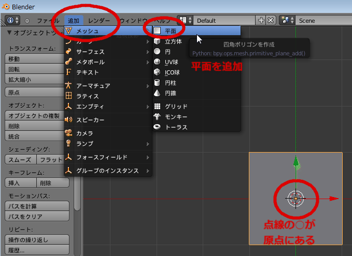
Task: Choose モンキー from the mesh submenu
Action: (196, 117)
